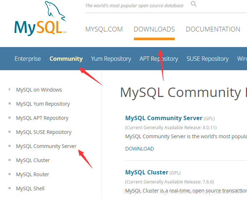Open MySQL Community Server sidebar link

46,146
